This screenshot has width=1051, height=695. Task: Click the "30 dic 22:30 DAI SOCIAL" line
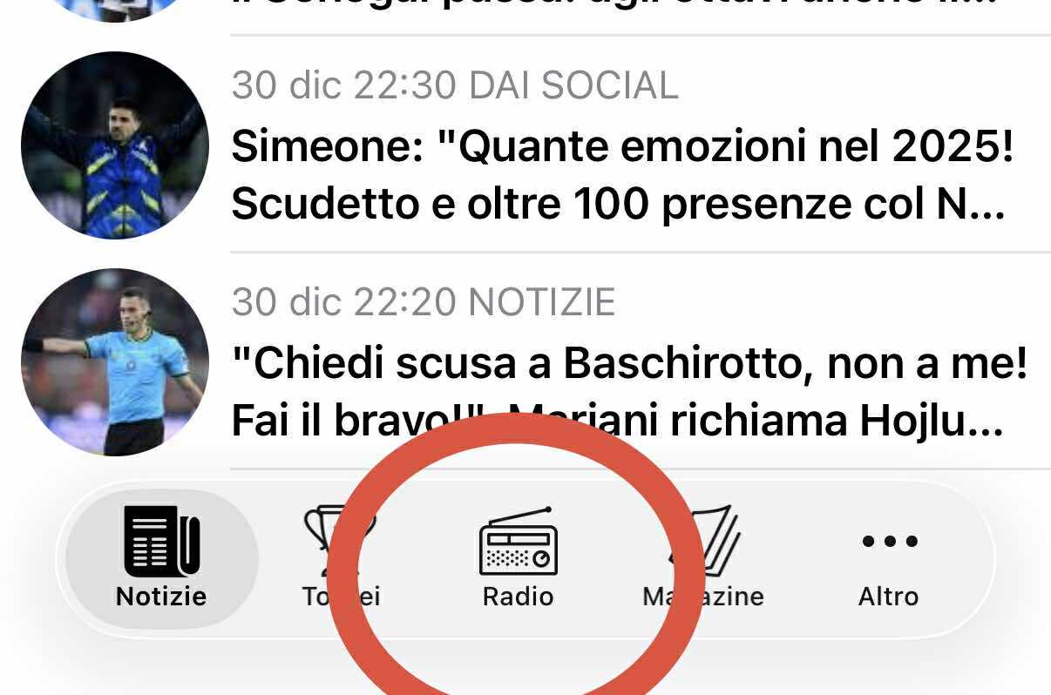(x=454, y=85)
